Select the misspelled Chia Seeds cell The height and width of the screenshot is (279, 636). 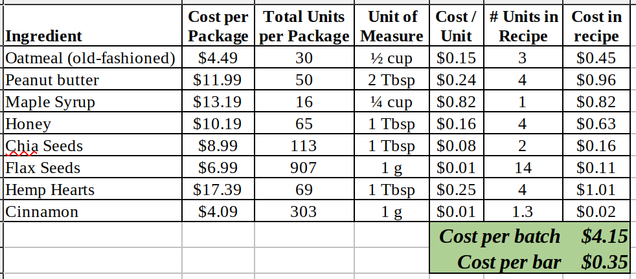click(x=93, y=145)
